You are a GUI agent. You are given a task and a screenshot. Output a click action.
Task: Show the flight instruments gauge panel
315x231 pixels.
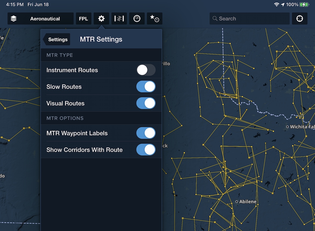[x=137, y=18]
